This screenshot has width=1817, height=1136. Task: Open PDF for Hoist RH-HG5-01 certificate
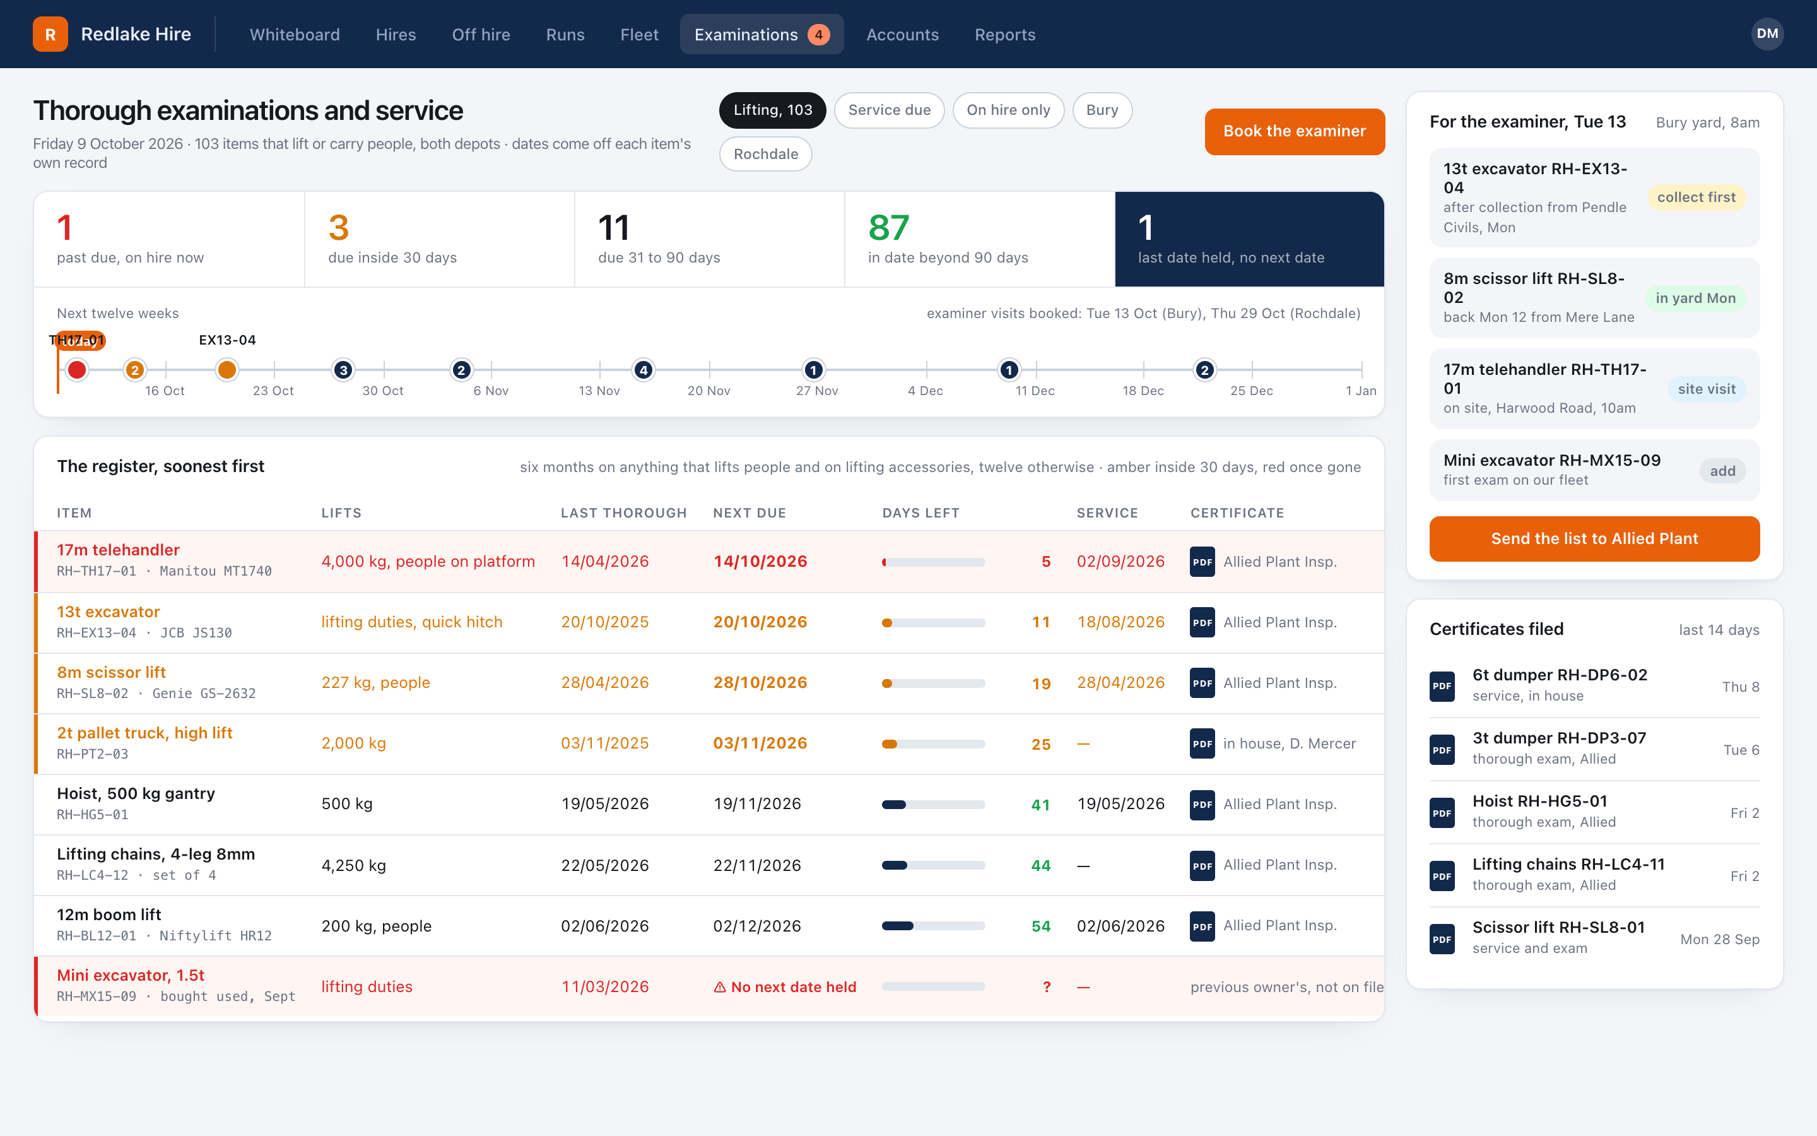pyautogui.click(x=1442, y=813)
